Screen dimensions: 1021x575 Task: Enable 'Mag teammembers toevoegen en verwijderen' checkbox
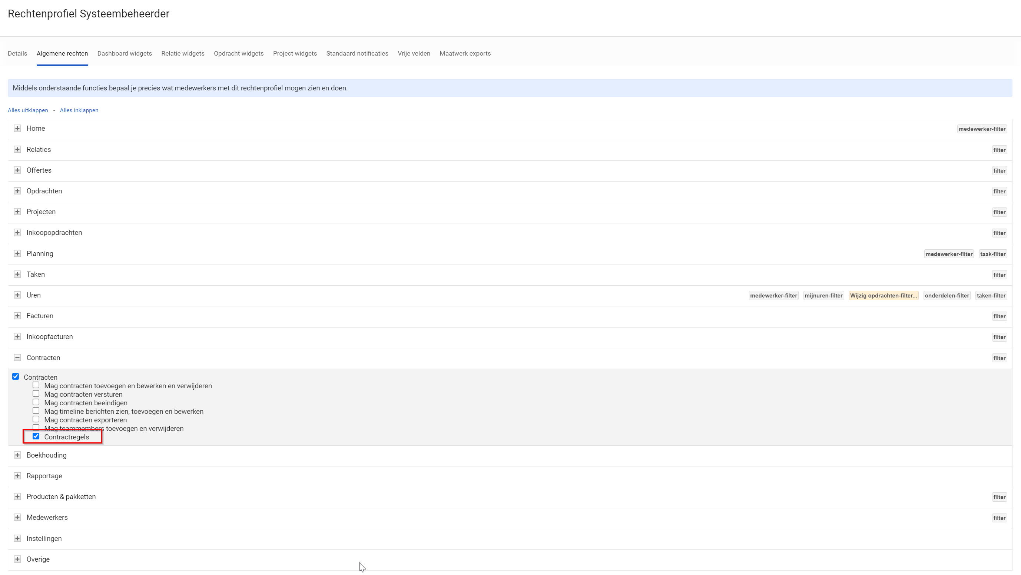[x=36, y=428]
